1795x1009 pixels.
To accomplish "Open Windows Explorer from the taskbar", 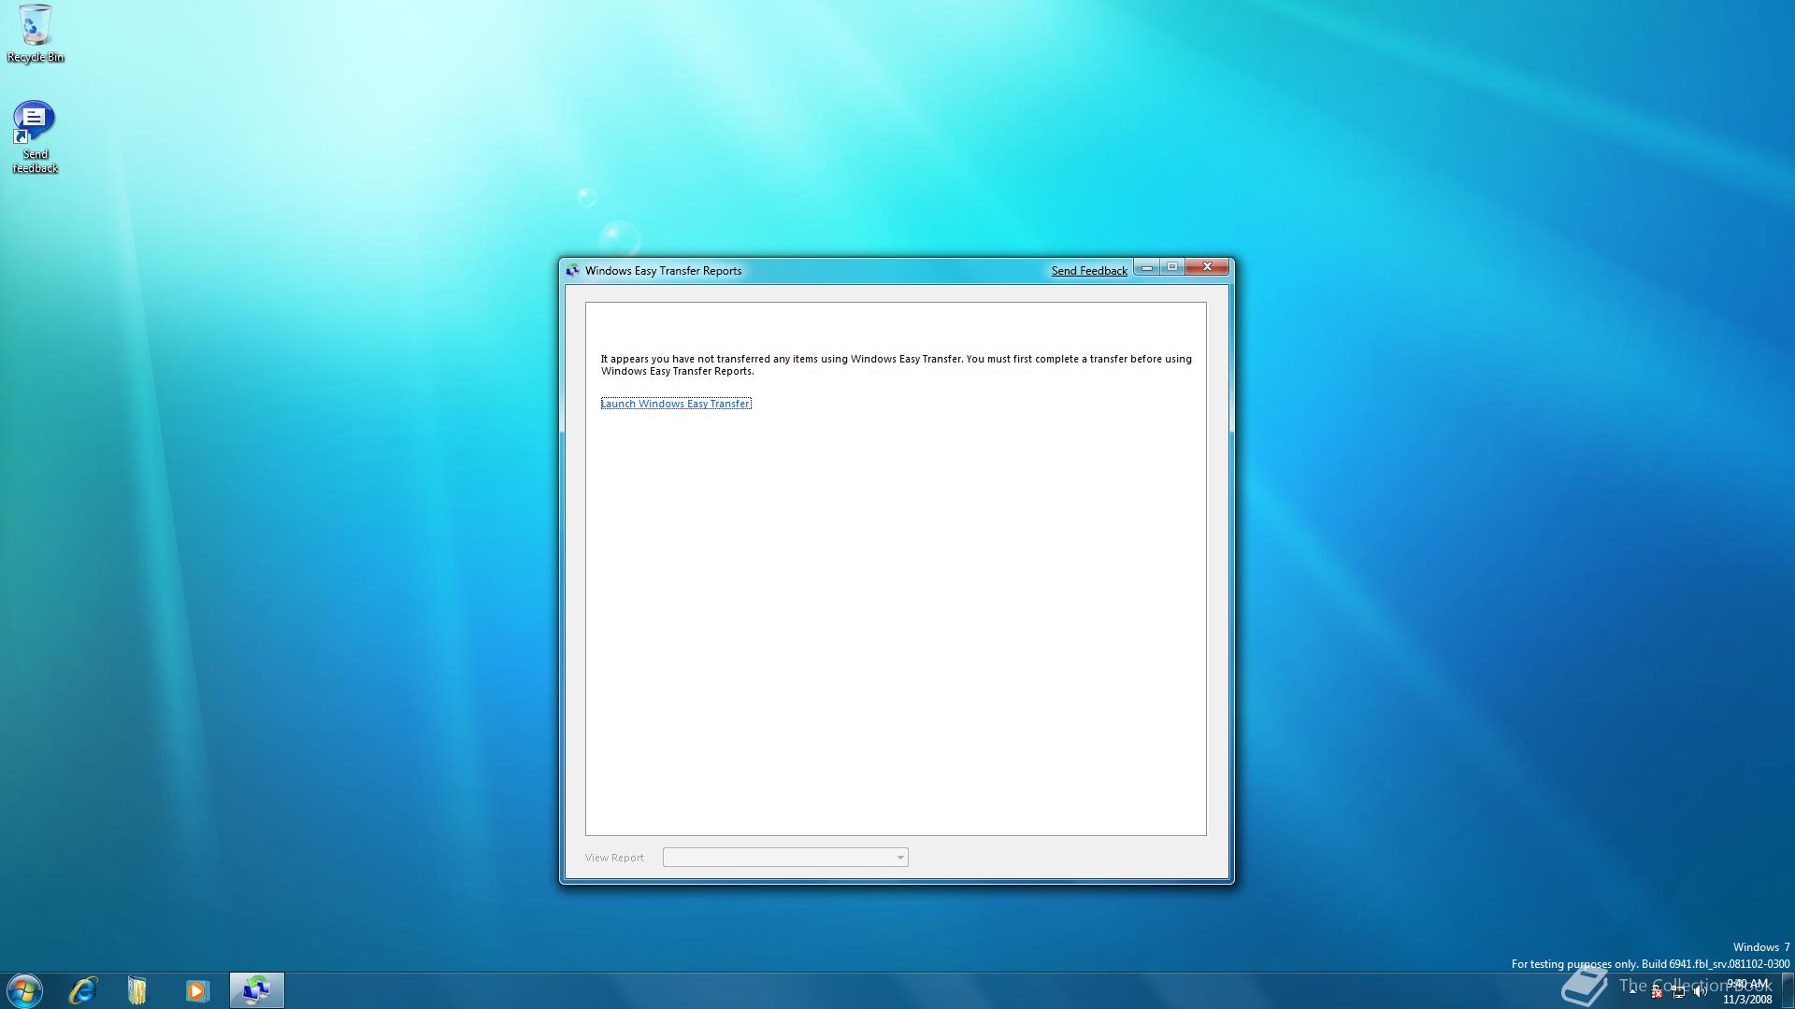I will 137,990.
